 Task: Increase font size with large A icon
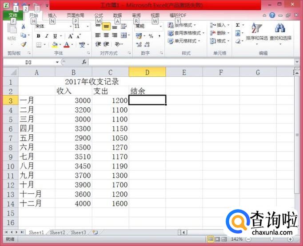tap(70, 36)
